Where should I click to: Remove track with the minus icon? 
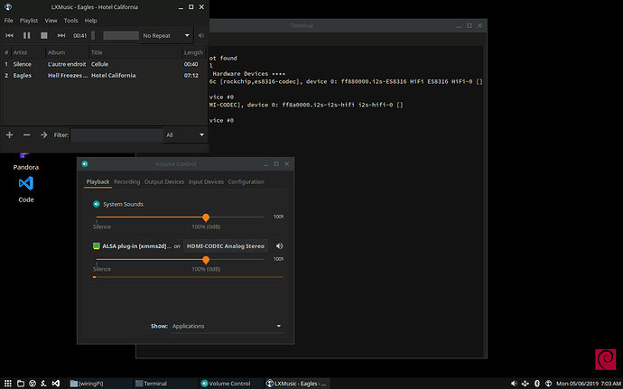click(x=26, y=135)
